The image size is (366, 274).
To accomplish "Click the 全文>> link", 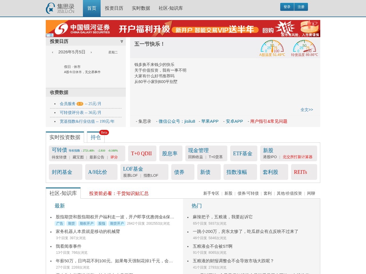I will [307, 110].
